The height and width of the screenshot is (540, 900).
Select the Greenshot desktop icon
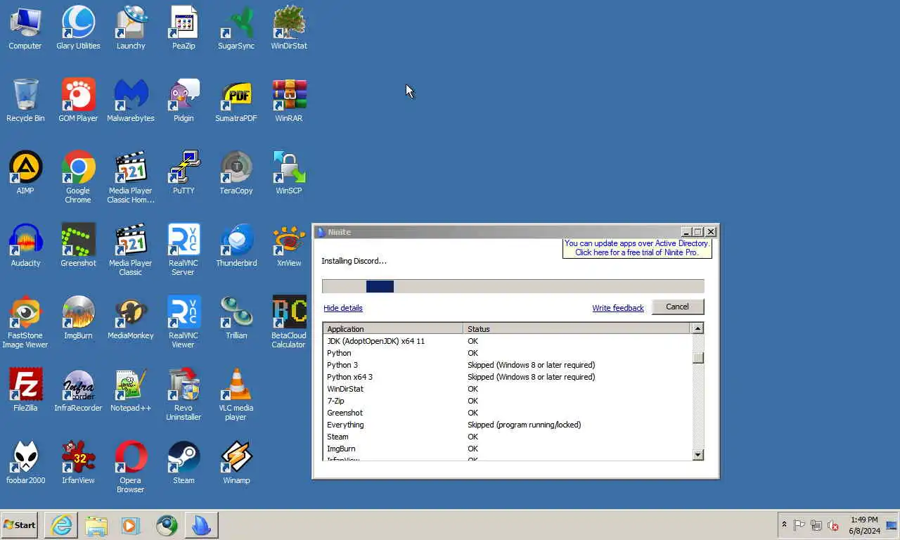coord(78,245)
